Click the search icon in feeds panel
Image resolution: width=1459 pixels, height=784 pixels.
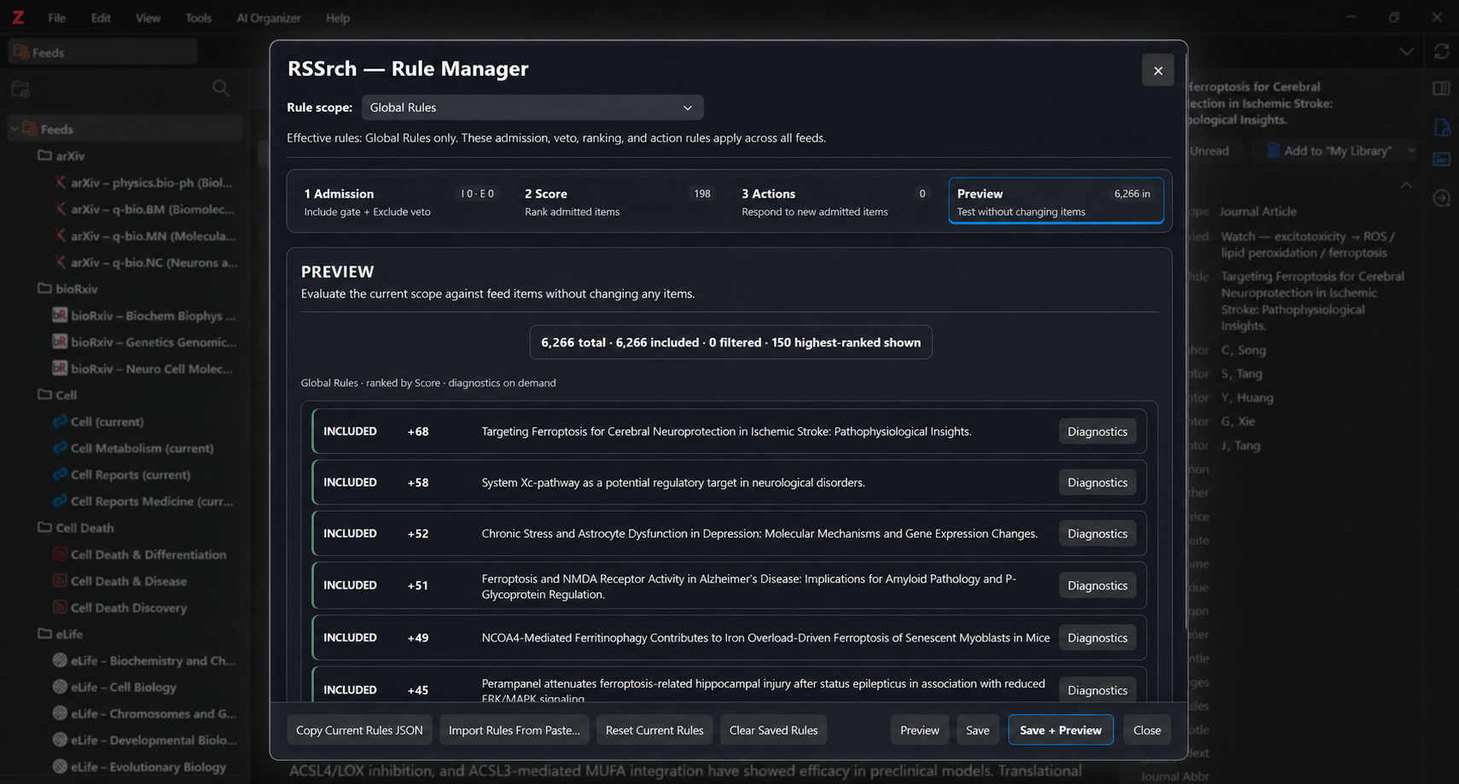pyautogui.click(x=220, y=88)
